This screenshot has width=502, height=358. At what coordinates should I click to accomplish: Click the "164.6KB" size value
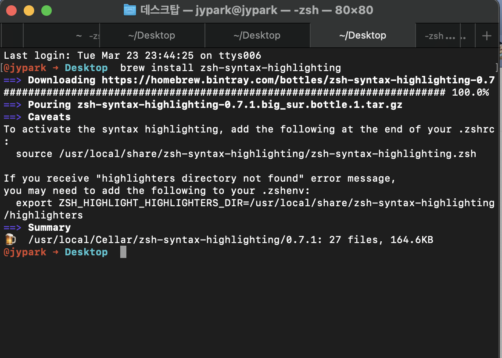click(x=412, y=240)
